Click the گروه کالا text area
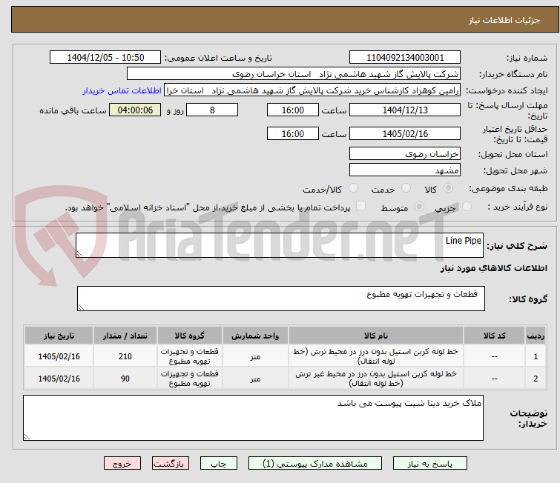The height and width of the screenshot is (483, 560). tap(281, 299)
